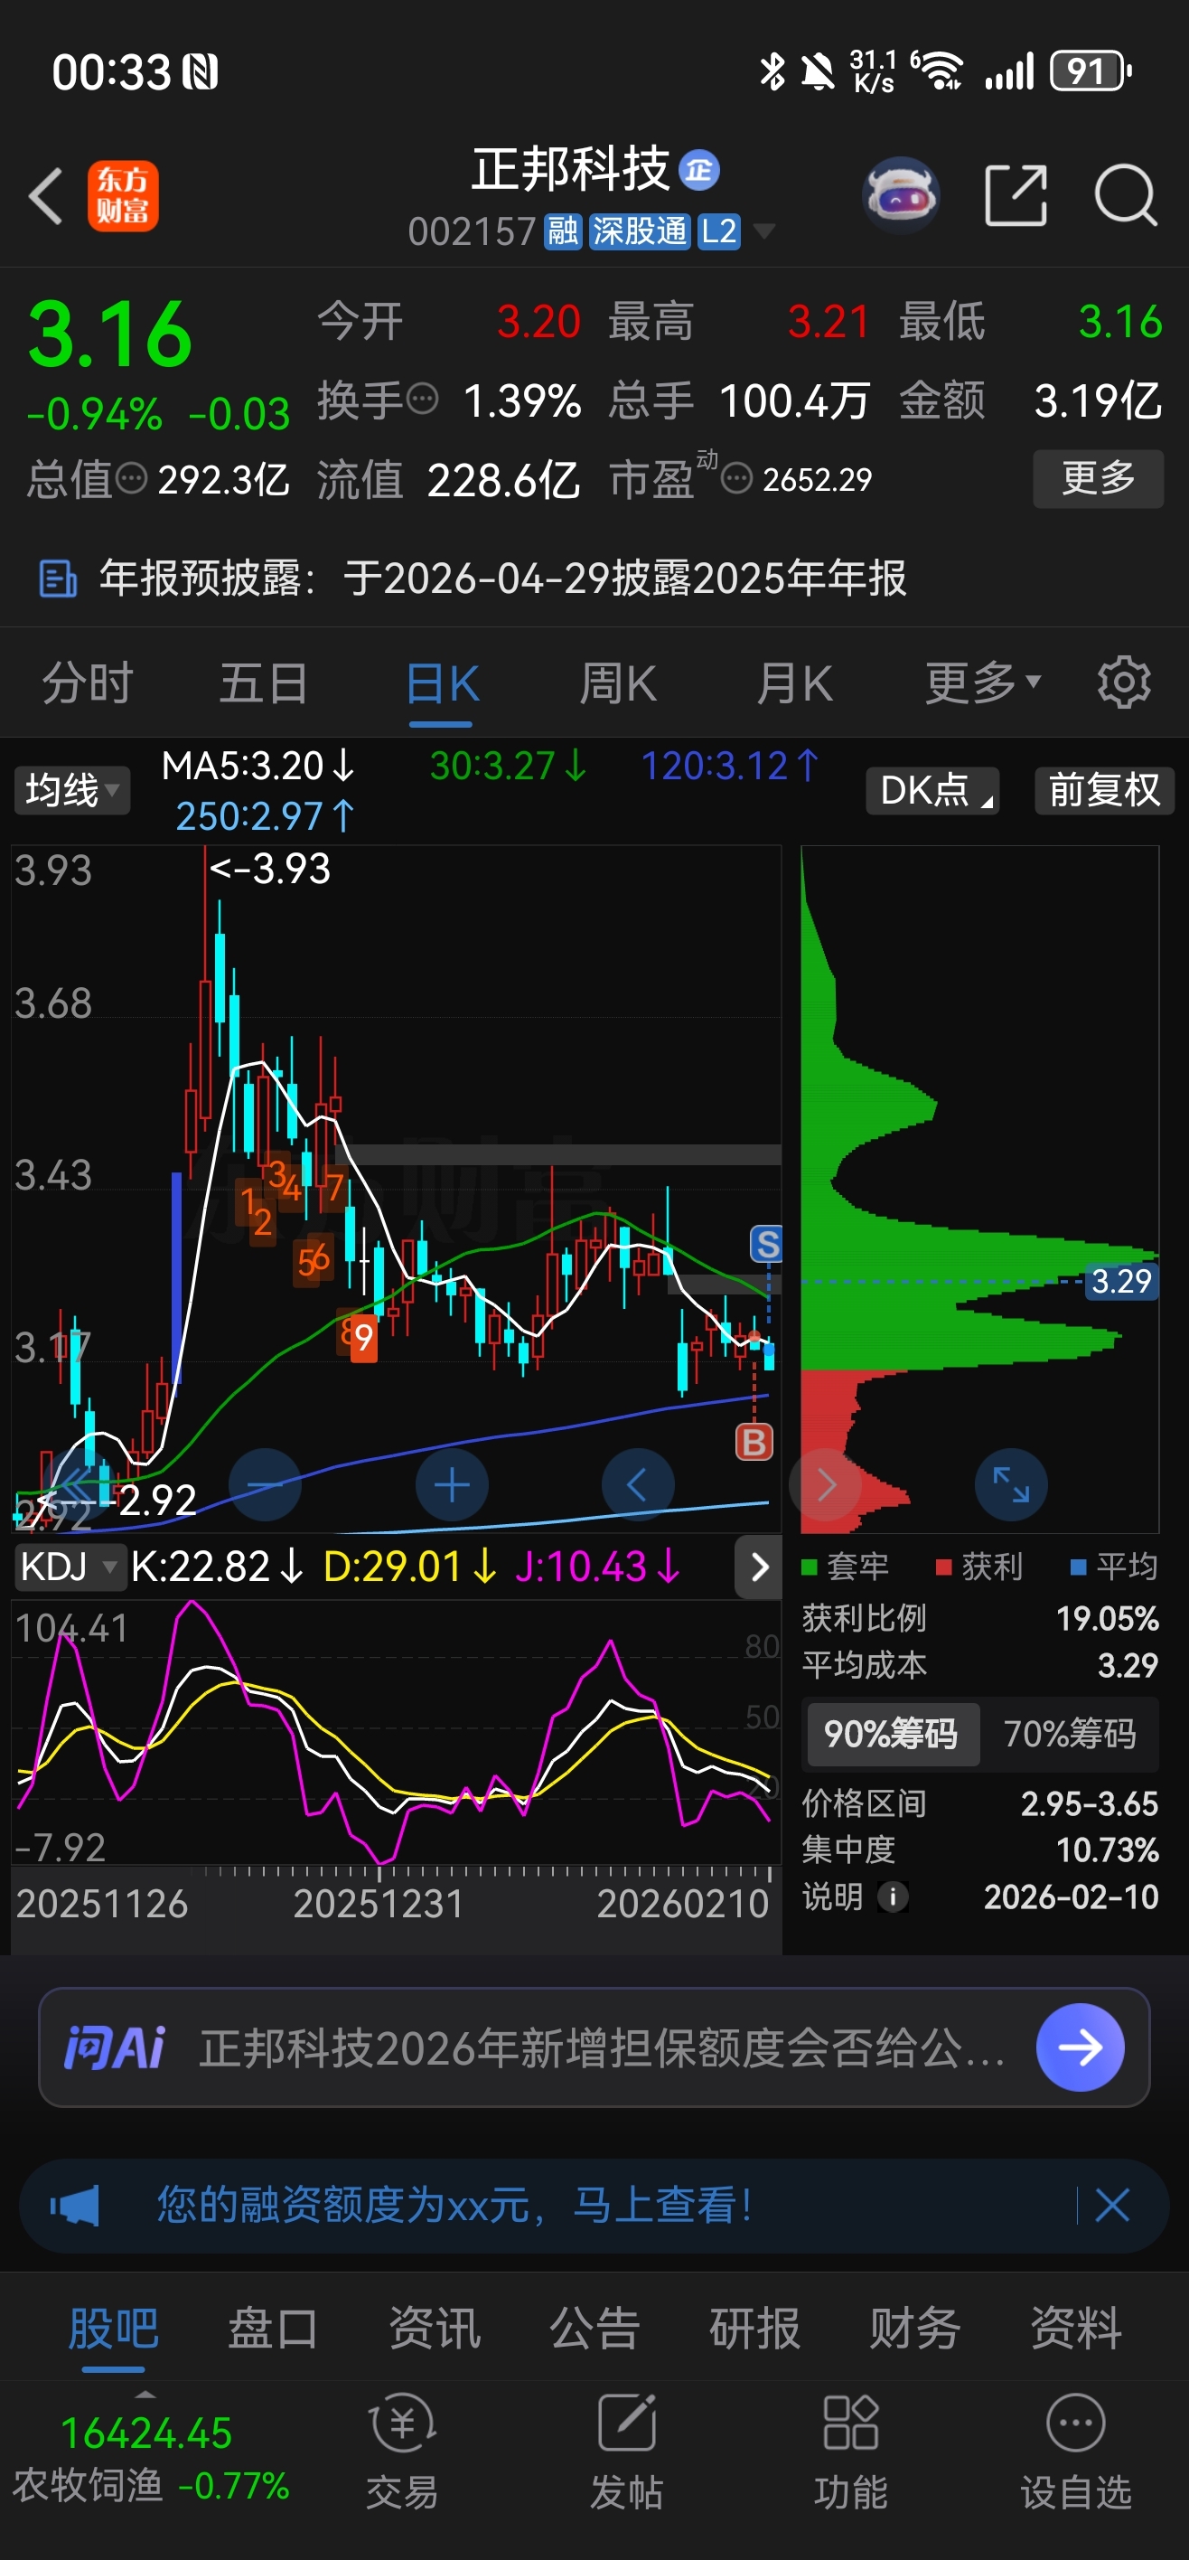Screen dimensions: 1189x2560
Task: Expand stock tags dropdown arrow
Action: (763, 231)
